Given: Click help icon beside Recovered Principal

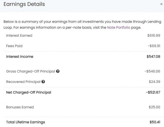Looking at the screenshot, I should coord(43,82).
